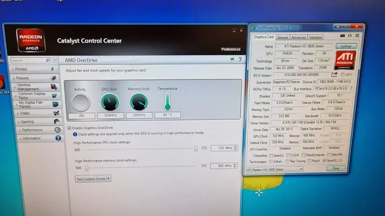Image resolution: width=385 pixels, height=216 pixels.
Task: Click the ATI Radeon logo in GPU-Z
Action: tap(347, 61)
